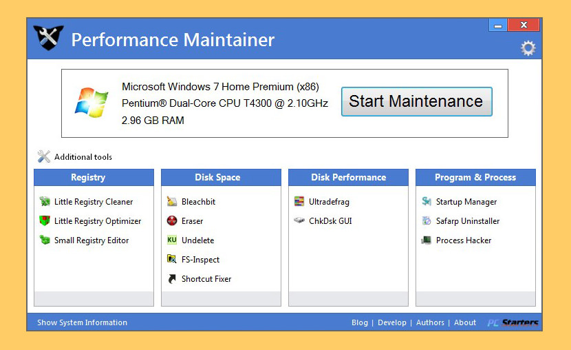The image size is (571, 350).
Task: Click the PC Starters logo
Action: pyautogui.click(x=513, y=322)
